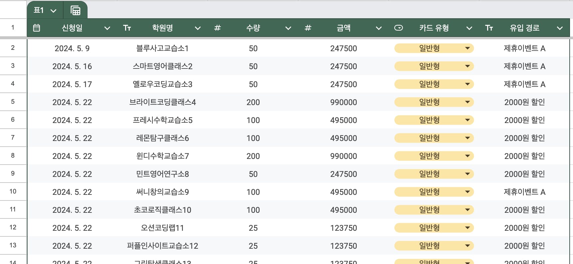Select the cell 써니창의교습소9
The image size is (573, 264).
coord(162,192)
